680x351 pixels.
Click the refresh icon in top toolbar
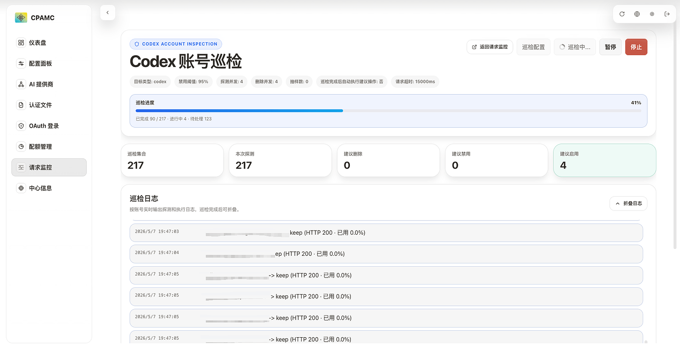(x=622, y=14)
